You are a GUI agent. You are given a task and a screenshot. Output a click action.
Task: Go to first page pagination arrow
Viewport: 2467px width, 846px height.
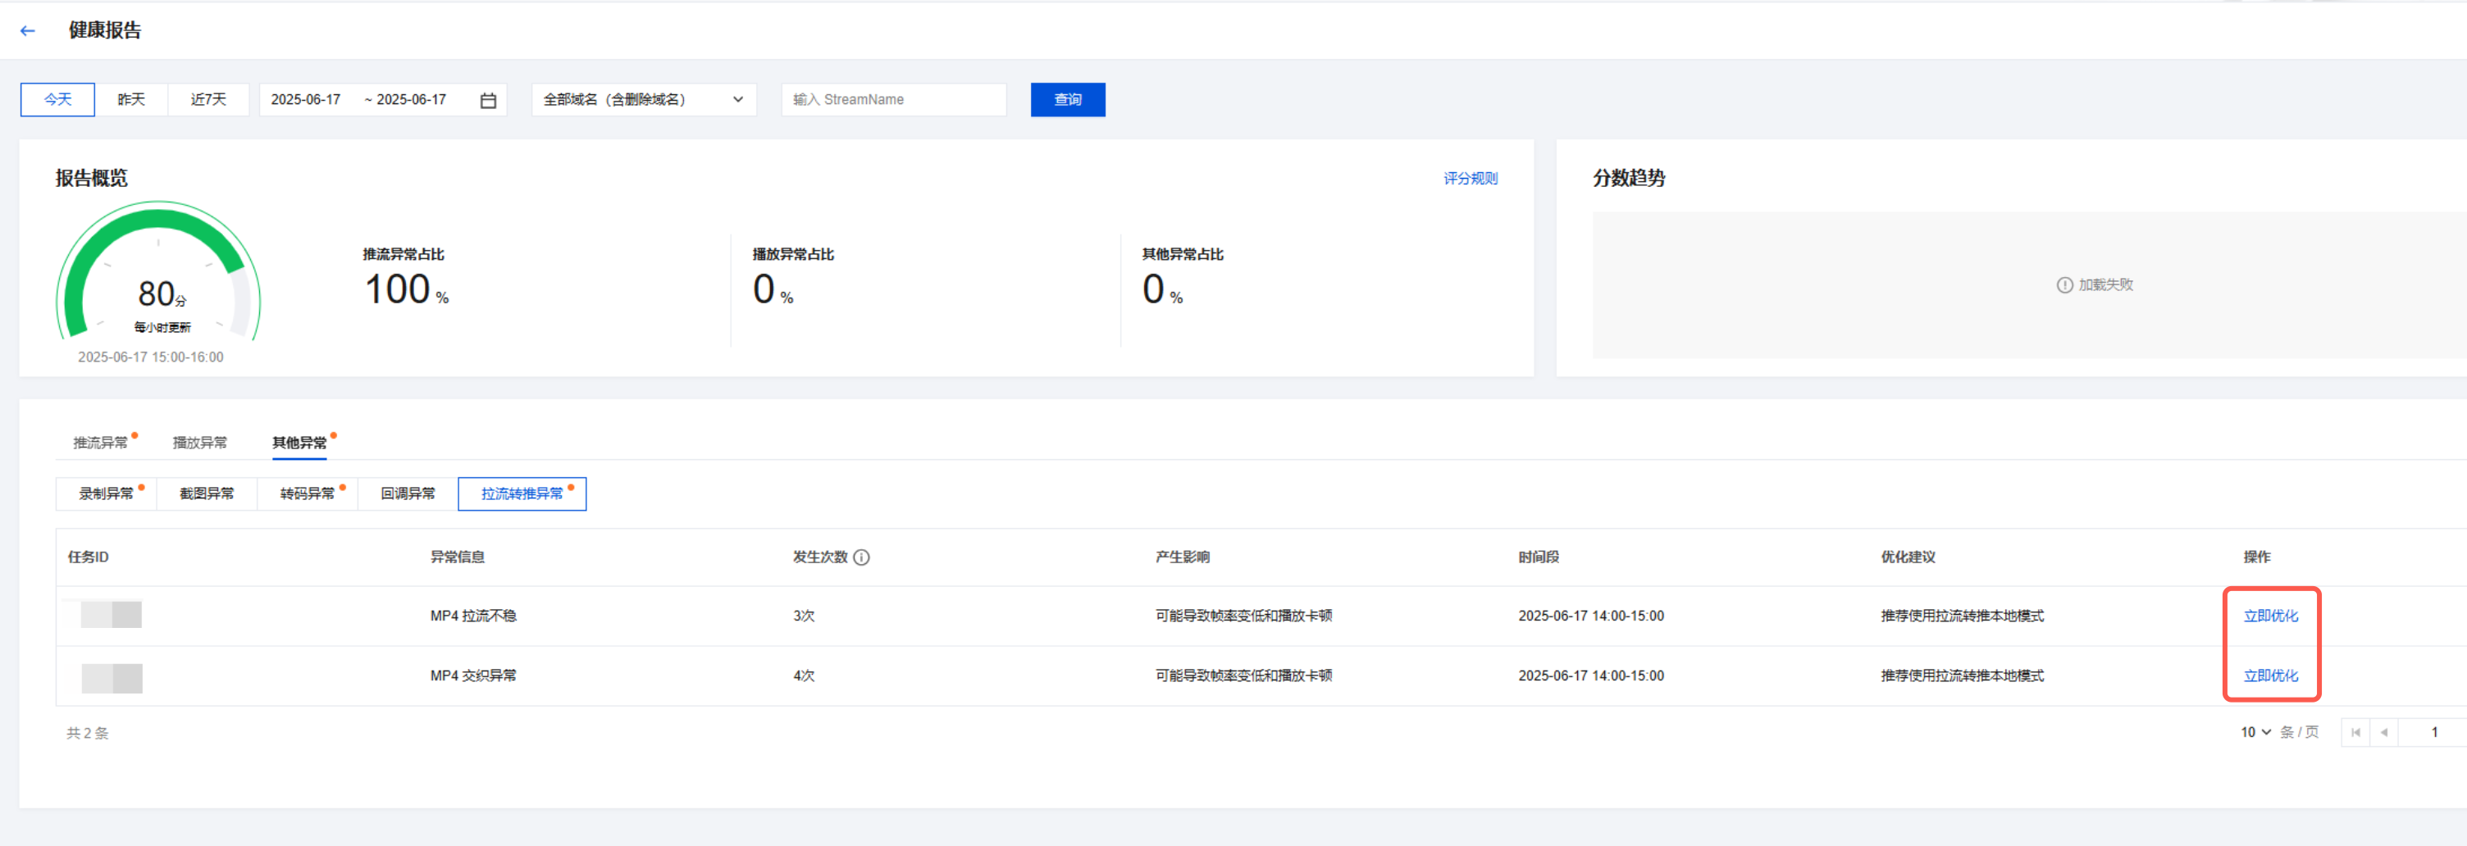pos(2355,732)
